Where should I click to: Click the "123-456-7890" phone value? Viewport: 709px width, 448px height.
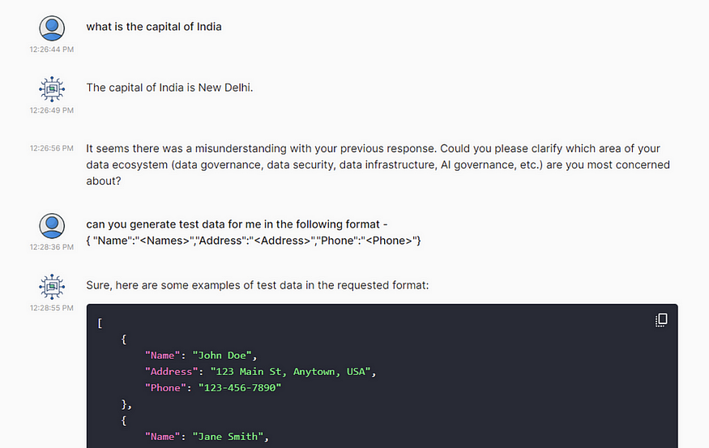(x=240, y=388)
